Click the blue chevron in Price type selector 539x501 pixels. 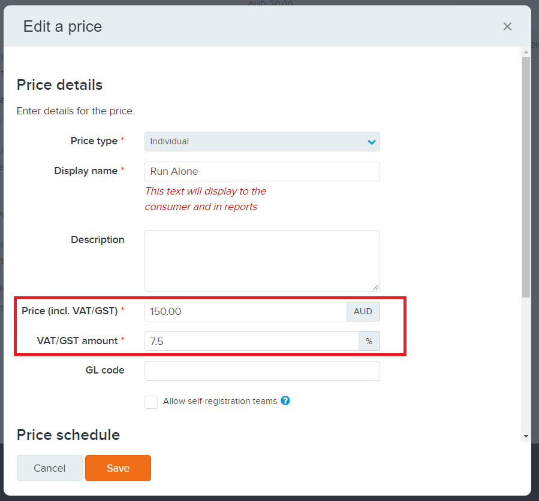[371, 142]
